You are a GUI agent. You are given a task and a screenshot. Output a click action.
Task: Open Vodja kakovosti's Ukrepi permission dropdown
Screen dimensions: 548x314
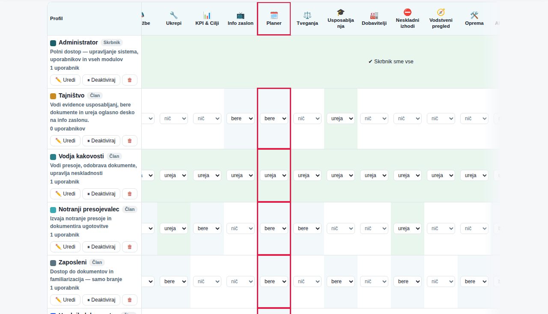pyautogui.click(x=174, y=175)
